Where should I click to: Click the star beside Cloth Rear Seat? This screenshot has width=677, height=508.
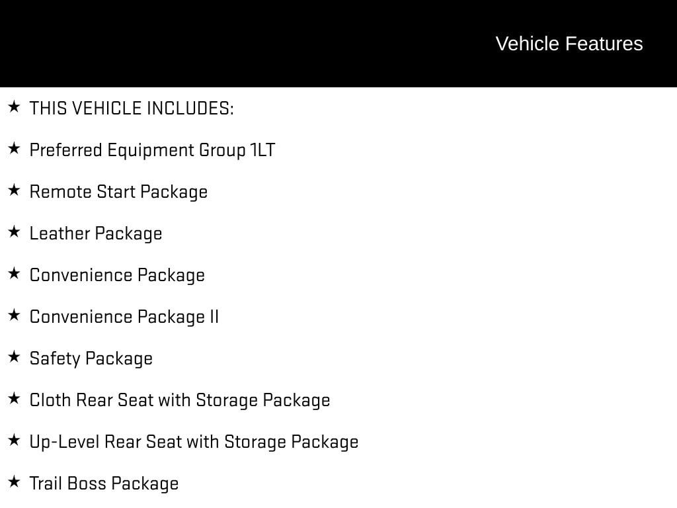pyautogui.click(x=14, y=398)
